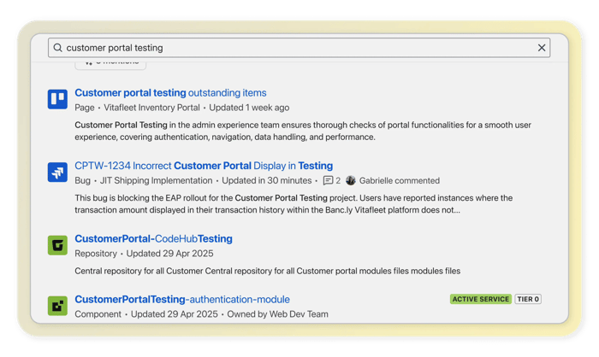The height and width of the screenshot is (357, 599).
Task: Open 'Customer portal testing outstanding items' page
Action: (170, 92)
